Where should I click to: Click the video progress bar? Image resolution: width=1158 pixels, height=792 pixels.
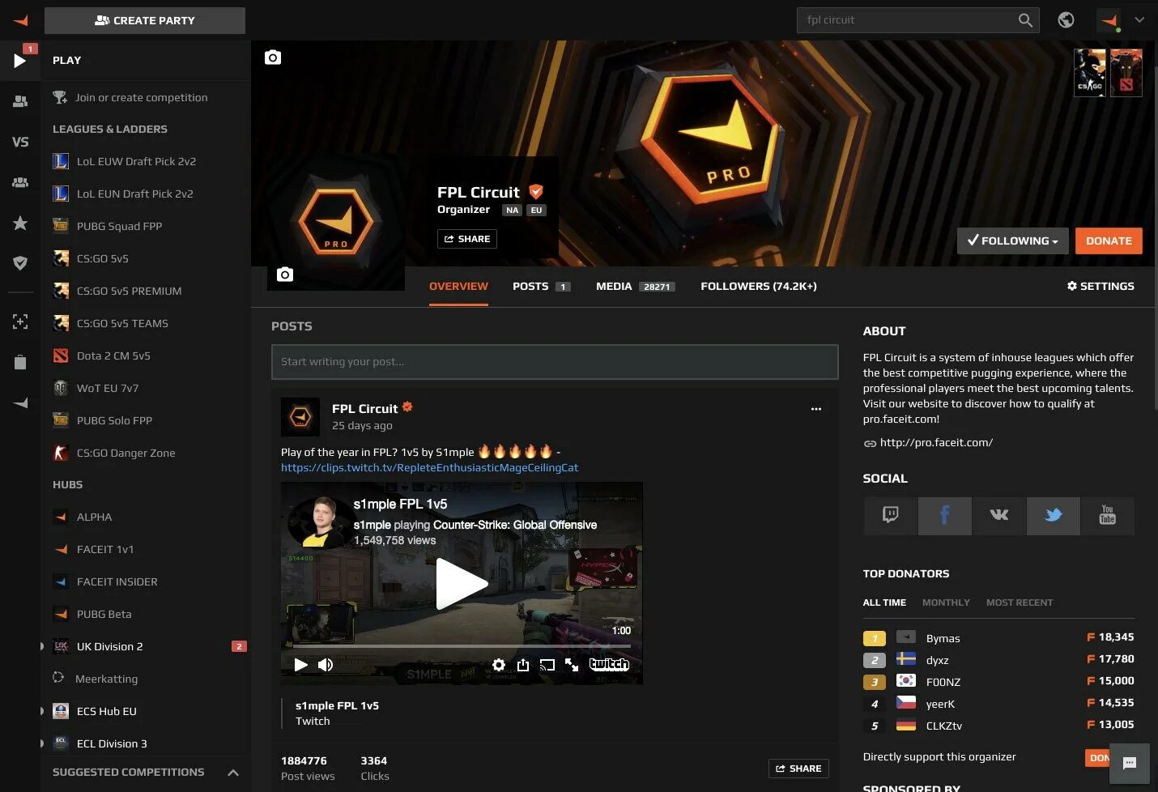(x=462, y=646)
